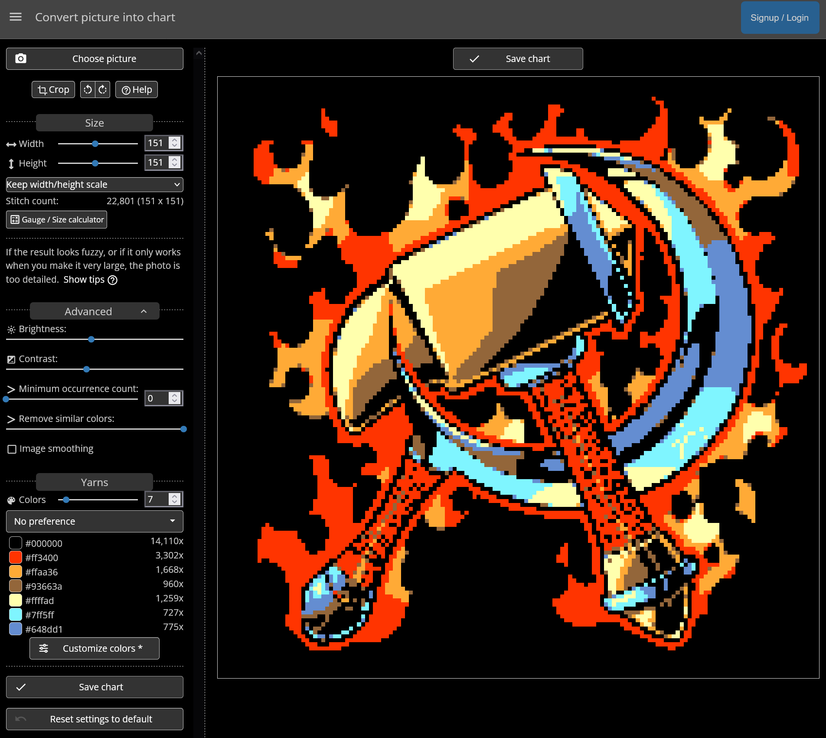Click the Size section header
The width and height of the screenshot is (826, 738).
coord(95,123)
